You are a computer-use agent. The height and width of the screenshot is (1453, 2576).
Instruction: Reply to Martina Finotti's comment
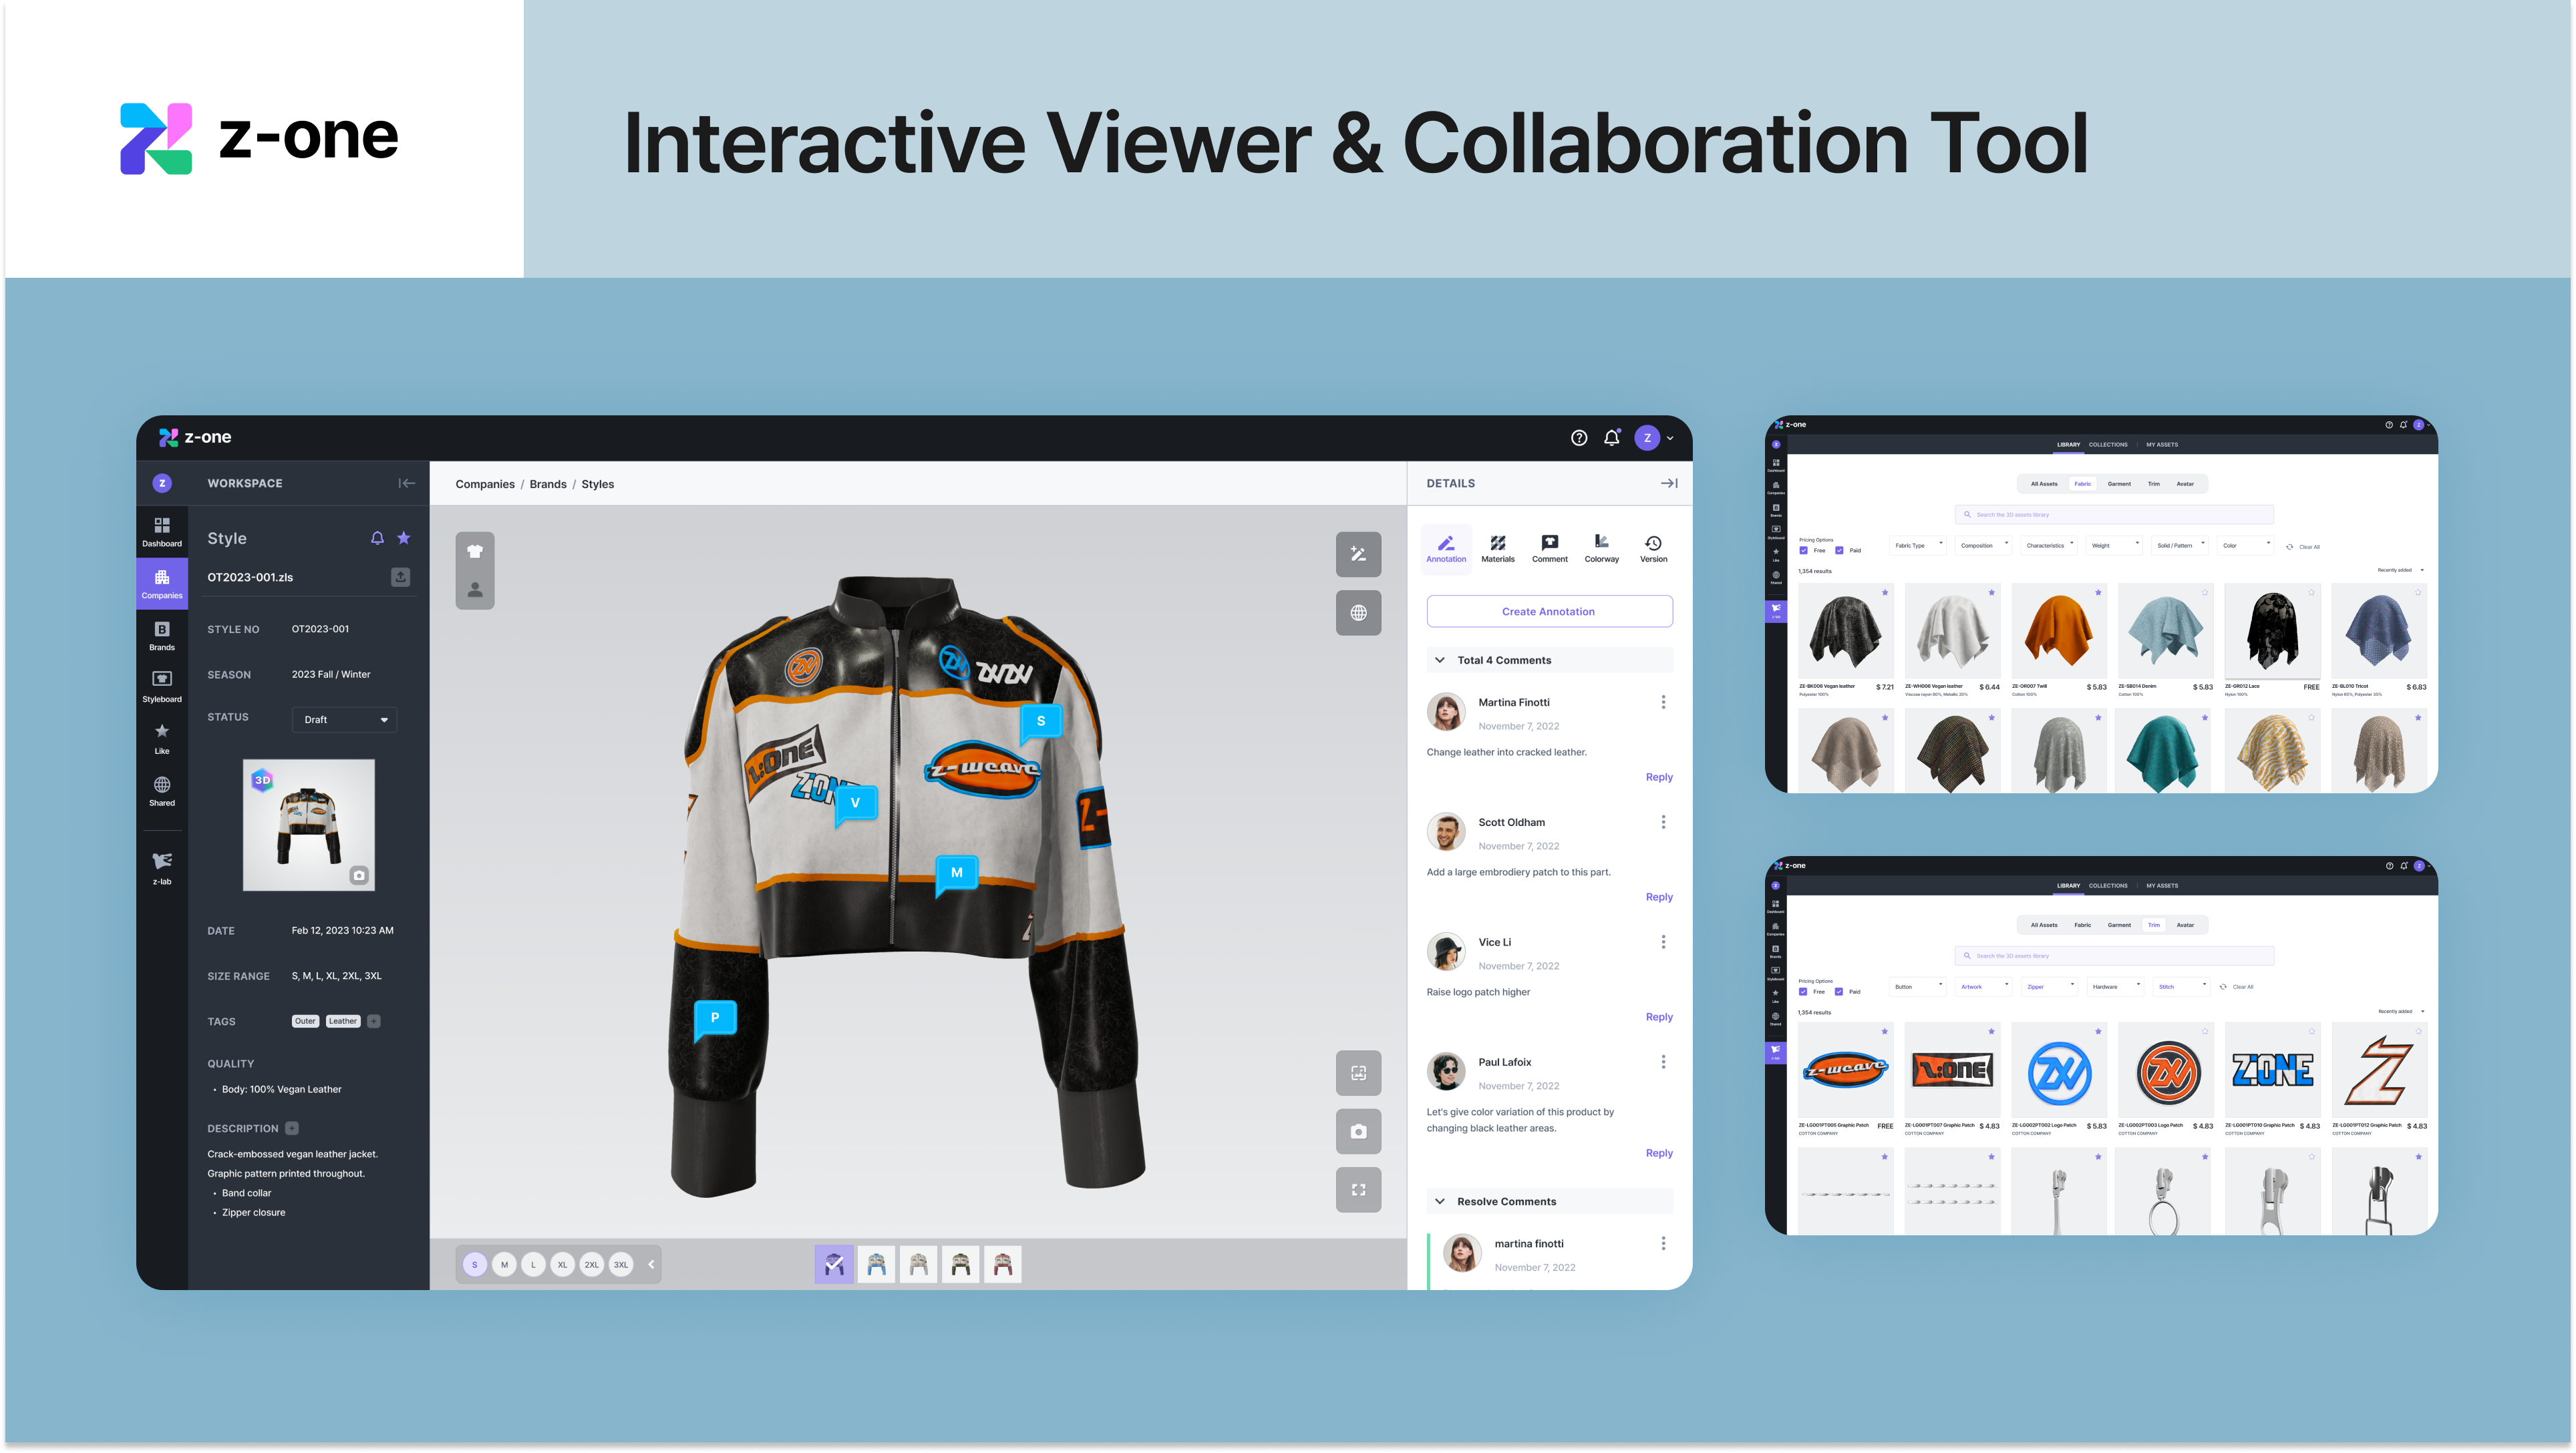tap(1658, 777)
